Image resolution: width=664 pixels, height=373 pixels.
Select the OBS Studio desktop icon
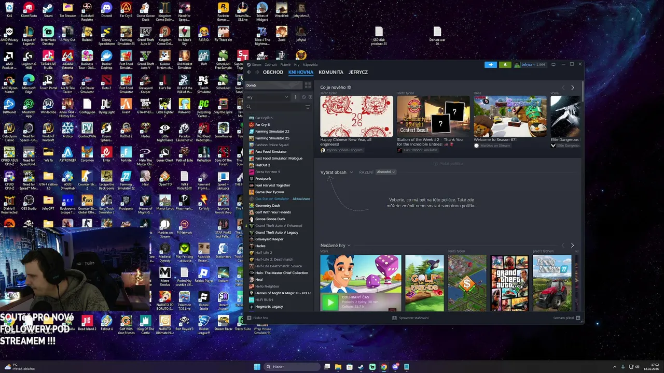pyautogui.click(x=29, y=203)
